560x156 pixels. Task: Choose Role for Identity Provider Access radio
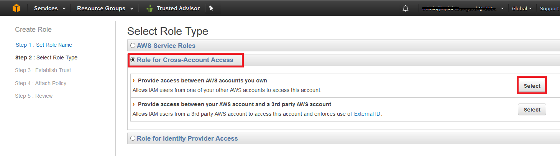[133, 138]
